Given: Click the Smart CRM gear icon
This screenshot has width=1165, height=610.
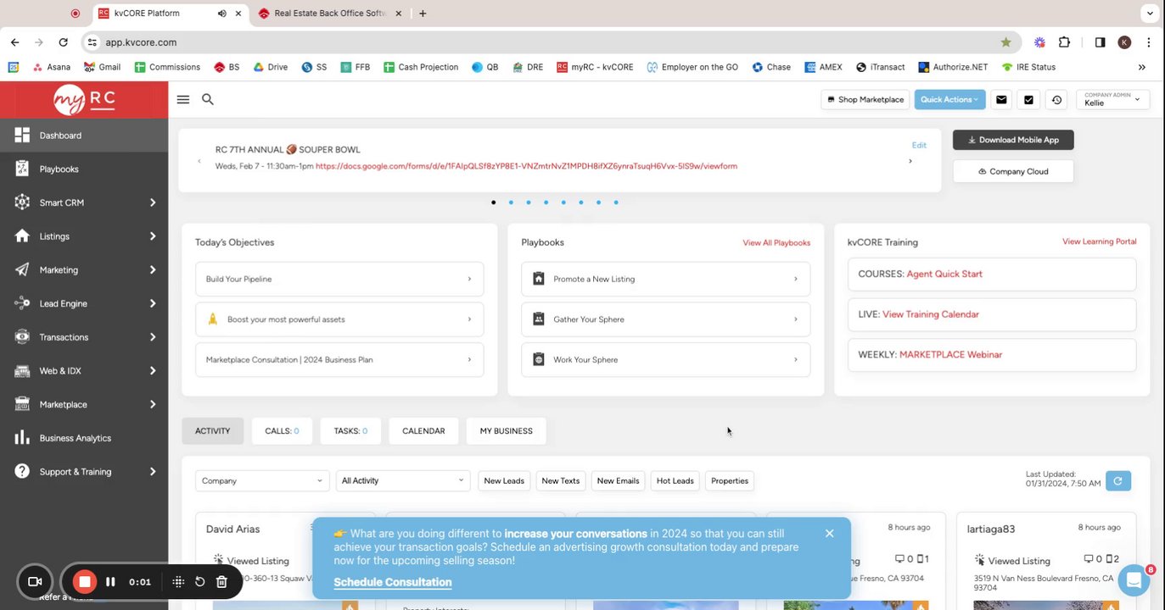Looking at the screenshot, I should click(x=22, y=202).
